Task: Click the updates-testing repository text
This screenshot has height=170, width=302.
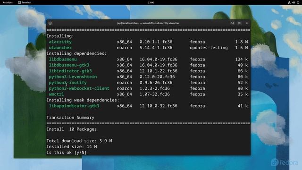Action: (209, 48)
